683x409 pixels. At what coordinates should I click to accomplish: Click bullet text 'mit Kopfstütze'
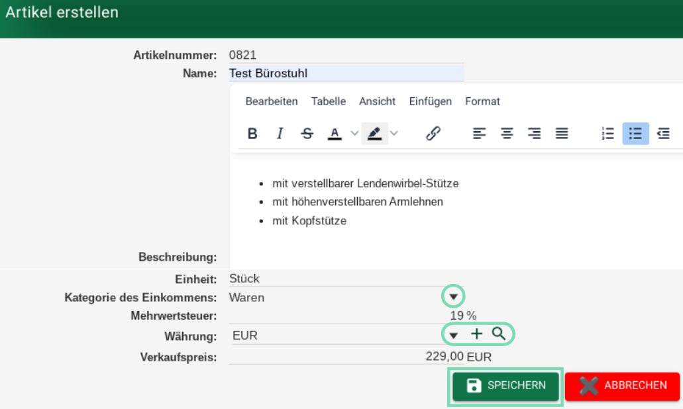(309, 221)
